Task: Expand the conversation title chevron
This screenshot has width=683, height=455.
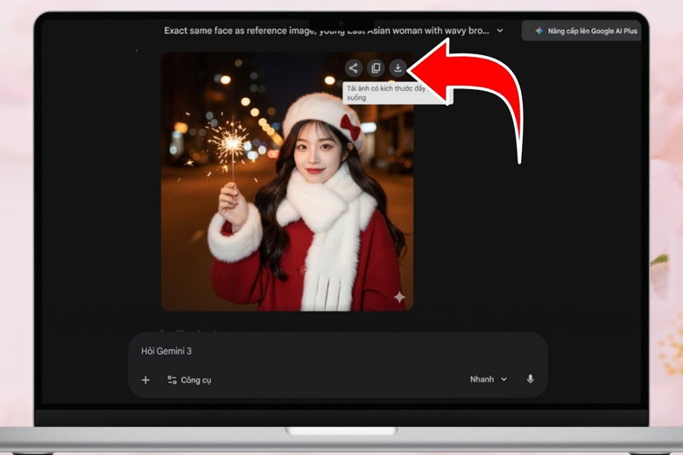Action: tap(500, 31)
